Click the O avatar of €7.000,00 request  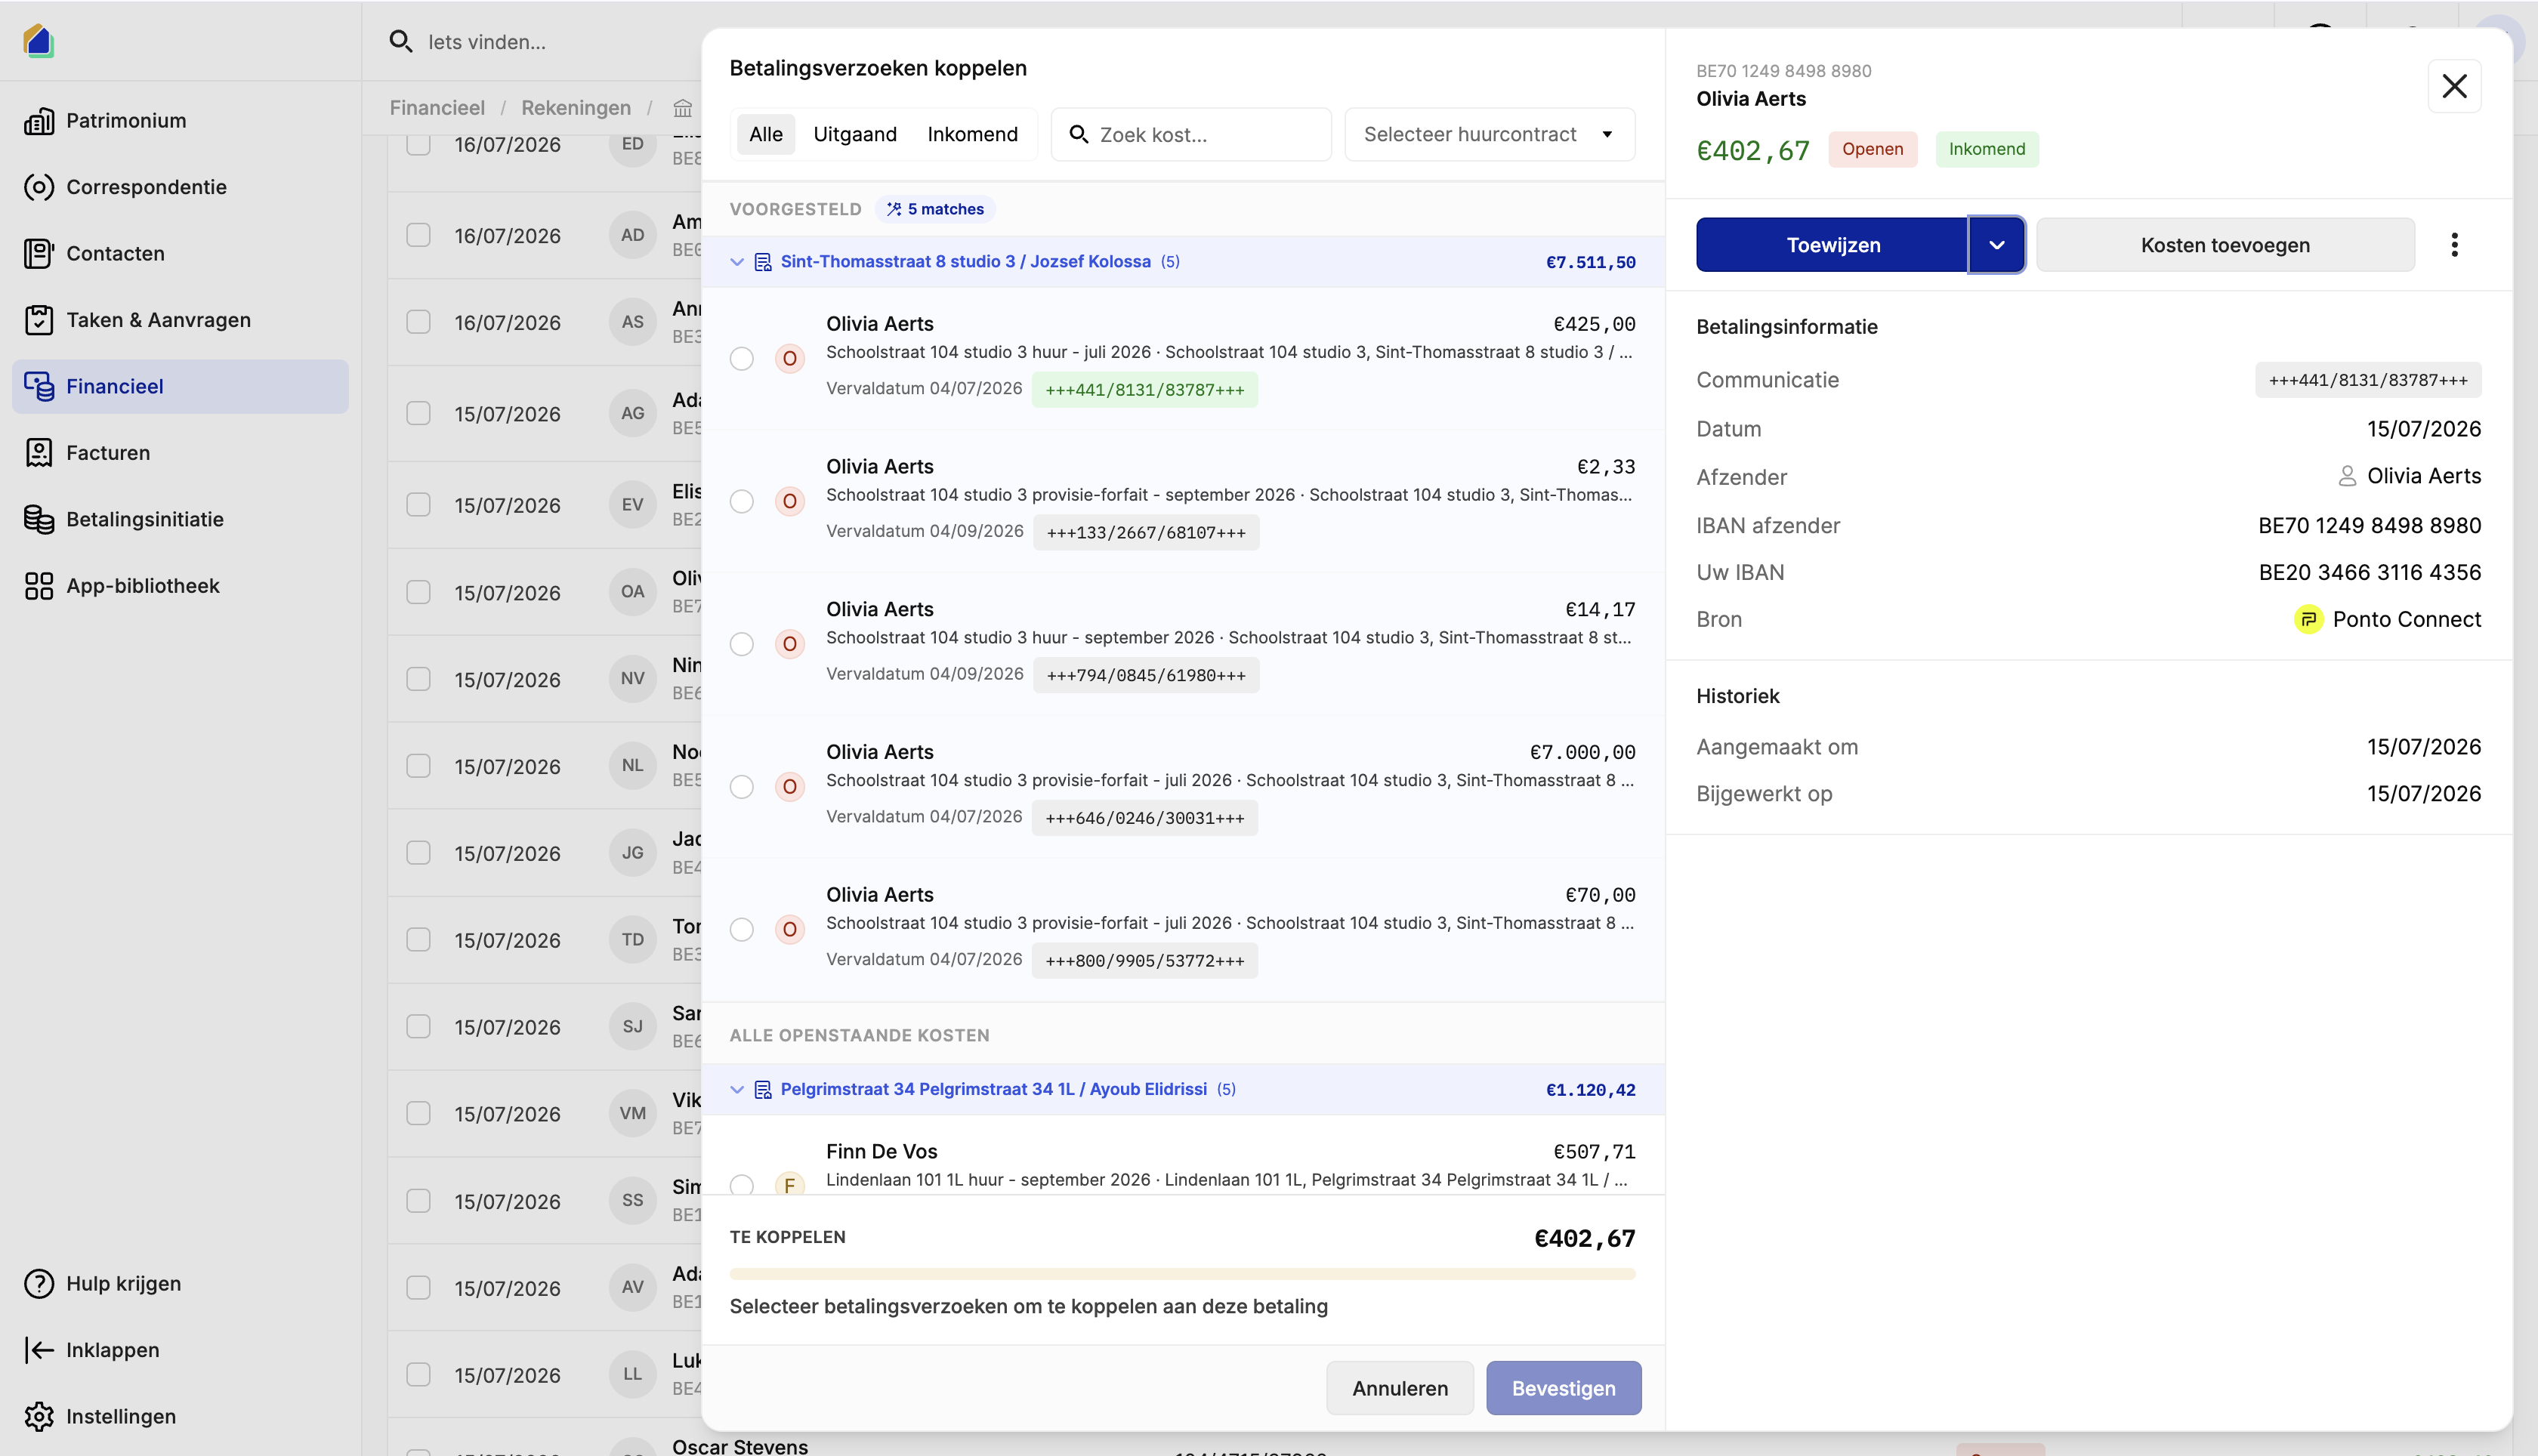(790, 787)
